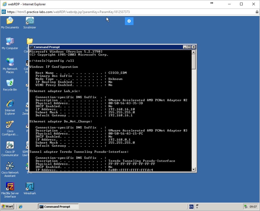Close the Command Prompt window

point(193,47)
